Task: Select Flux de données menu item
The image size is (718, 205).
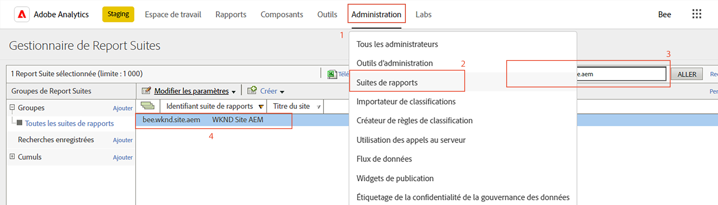Action: click(384, 159)
